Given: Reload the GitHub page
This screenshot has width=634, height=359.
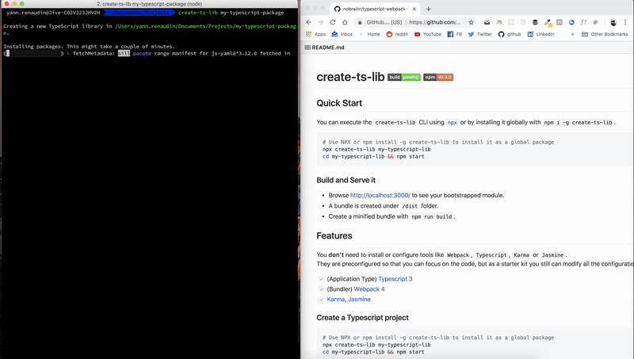Looking at the screenshot, I should point(333,22).
